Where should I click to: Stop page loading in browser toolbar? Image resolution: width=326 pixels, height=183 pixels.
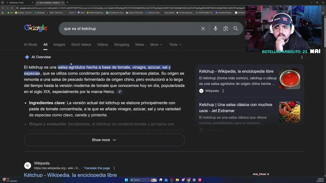pos(12,8)
